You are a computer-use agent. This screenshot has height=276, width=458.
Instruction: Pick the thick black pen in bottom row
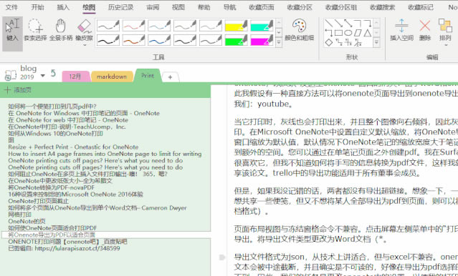tap(108, 40)
